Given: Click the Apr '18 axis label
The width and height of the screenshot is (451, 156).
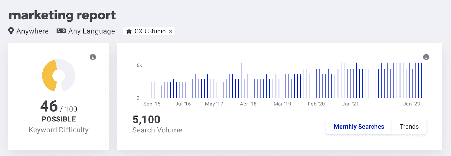Looking at the screenshot, I should click(x=248, y=104).
